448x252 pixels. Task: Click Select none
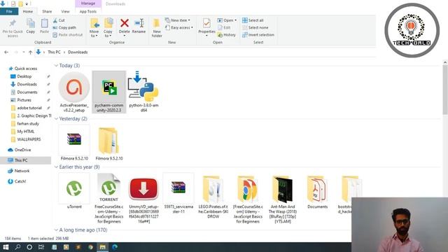point(255,28)
